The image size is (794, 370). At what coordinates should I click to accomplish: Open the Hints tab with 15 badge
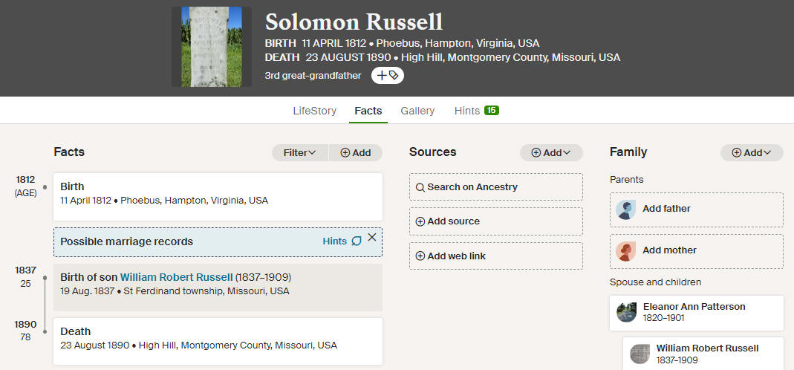(x=477, y=111)
